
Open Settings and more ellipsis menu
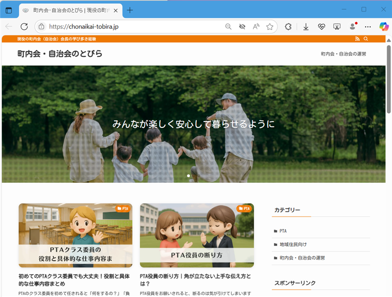click(368, 27)
